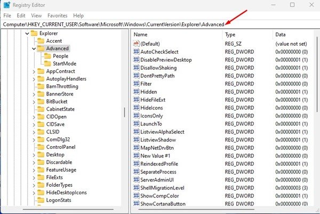Click the MapNetDrvBtn DWORD icon
The image size is (320, 214).
tap(136, 147)
